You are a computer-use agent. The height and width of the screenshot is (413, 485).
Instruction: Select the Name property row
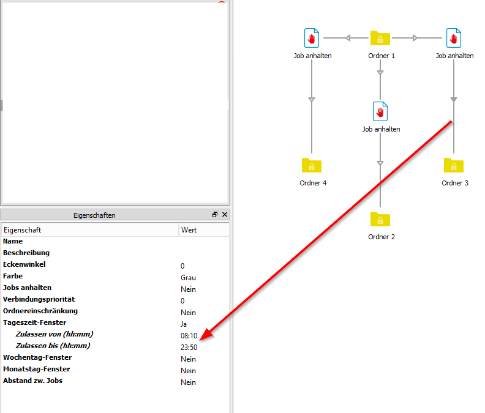tap(115, 241)
